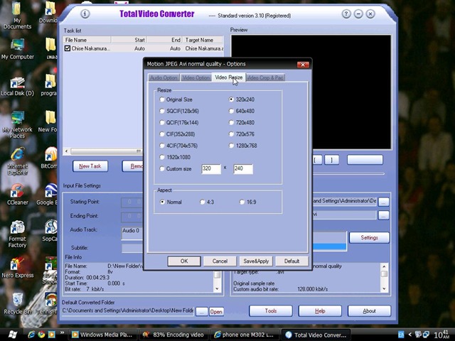Switch to the Video Option tab

coord(196,77)
